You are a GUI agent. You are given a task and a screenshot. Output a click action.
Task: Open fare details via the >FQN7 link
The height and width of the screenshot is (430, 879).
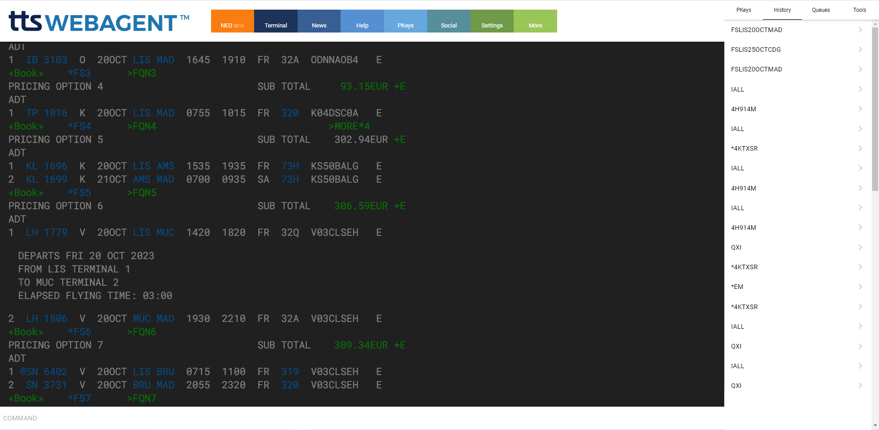click(x=142, y=398)
